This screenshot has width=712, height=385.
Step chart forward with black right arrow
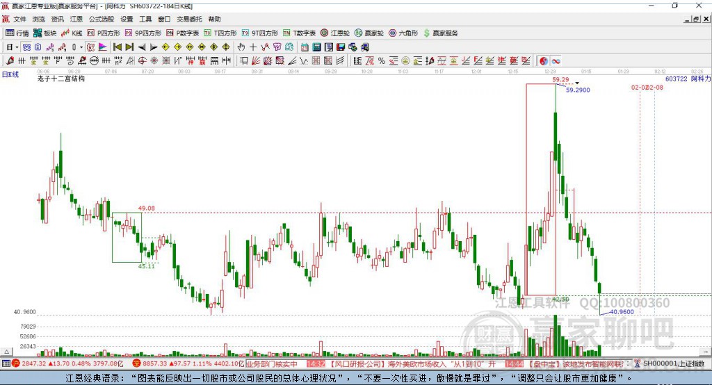click(154, 47)
